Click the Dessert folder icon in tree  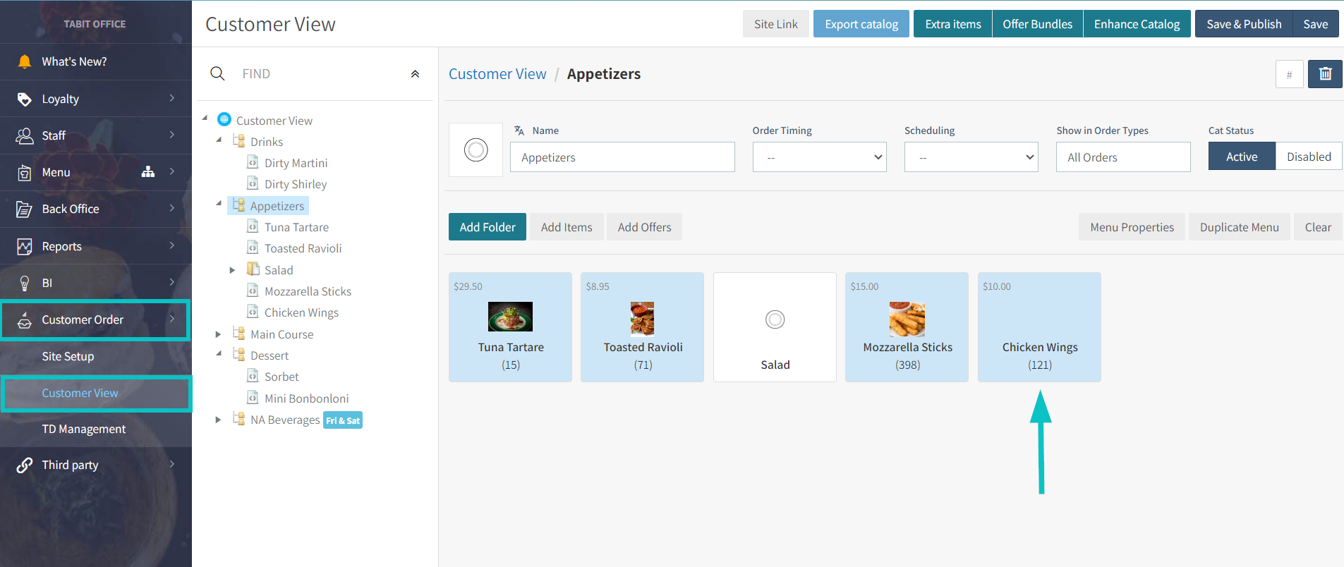tap(239, 354)
